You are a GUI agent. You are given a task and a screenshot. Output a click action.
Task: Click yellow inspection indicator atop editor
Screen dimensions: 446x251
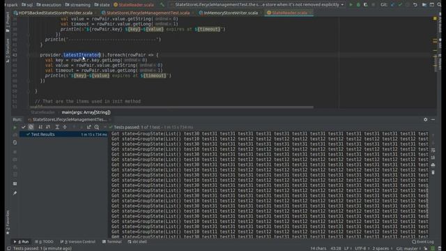click(x=435, y=19)
